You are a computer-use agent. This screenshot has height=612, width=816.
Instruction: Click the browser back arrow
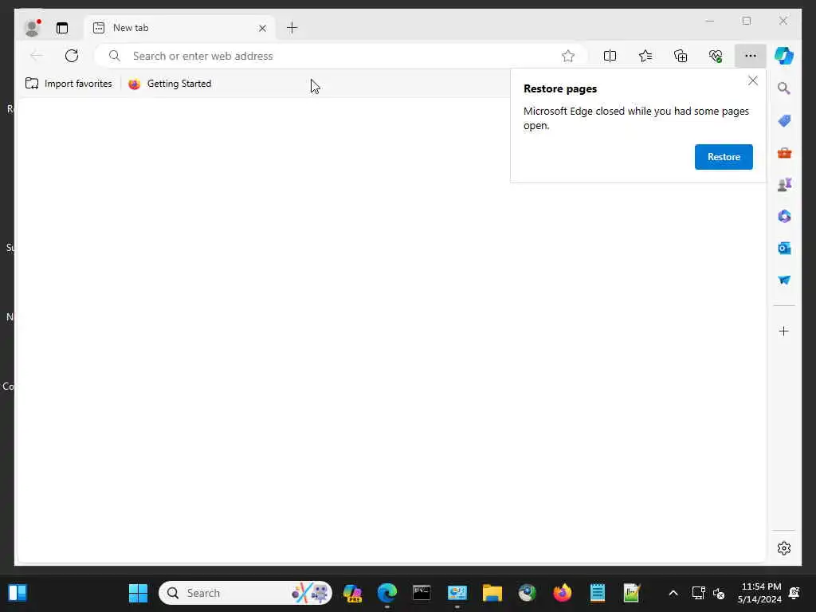[37, 56]
